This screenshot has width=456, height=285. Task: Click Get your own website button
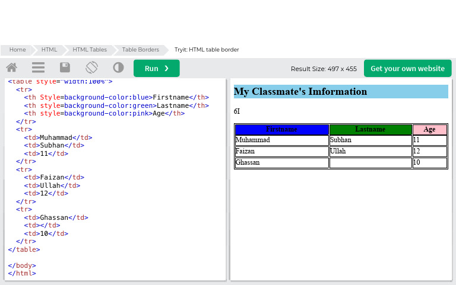coord(407,68)
